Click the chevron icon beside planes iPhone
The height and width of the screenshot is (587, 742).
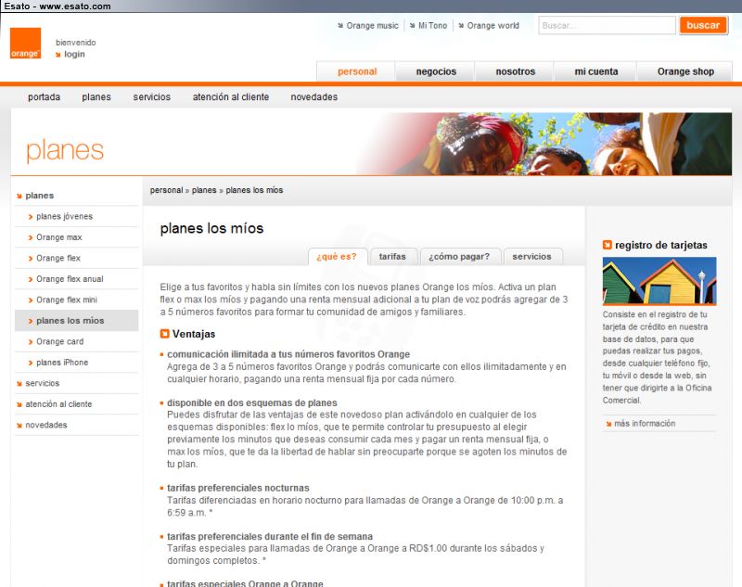coord(31,363)
